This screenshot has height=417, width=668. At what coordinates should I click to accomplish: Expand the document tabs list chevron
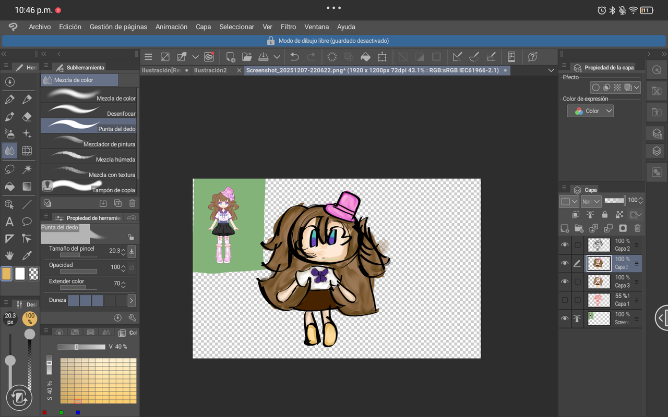point(551,70)
